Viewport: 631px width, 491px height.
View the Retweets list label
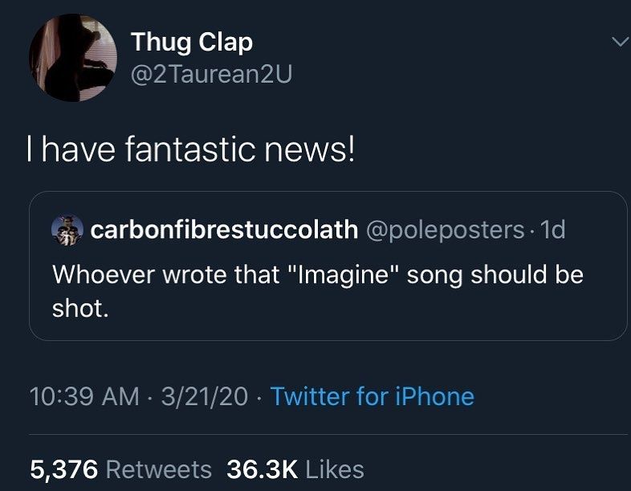coord(159,469)
